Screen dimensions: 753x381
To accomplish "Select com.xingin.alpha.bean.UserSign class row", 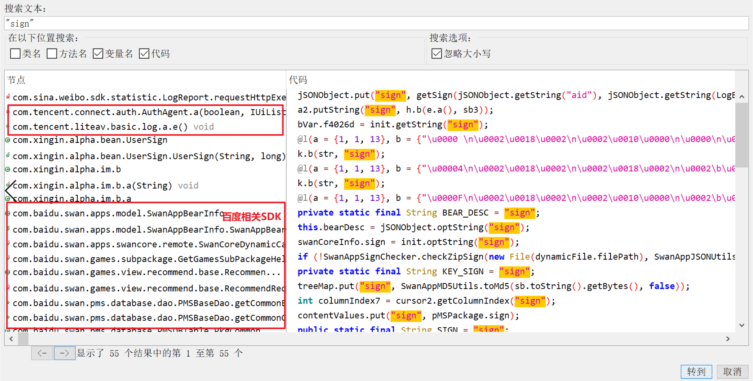I will click(x=145, y=140).
